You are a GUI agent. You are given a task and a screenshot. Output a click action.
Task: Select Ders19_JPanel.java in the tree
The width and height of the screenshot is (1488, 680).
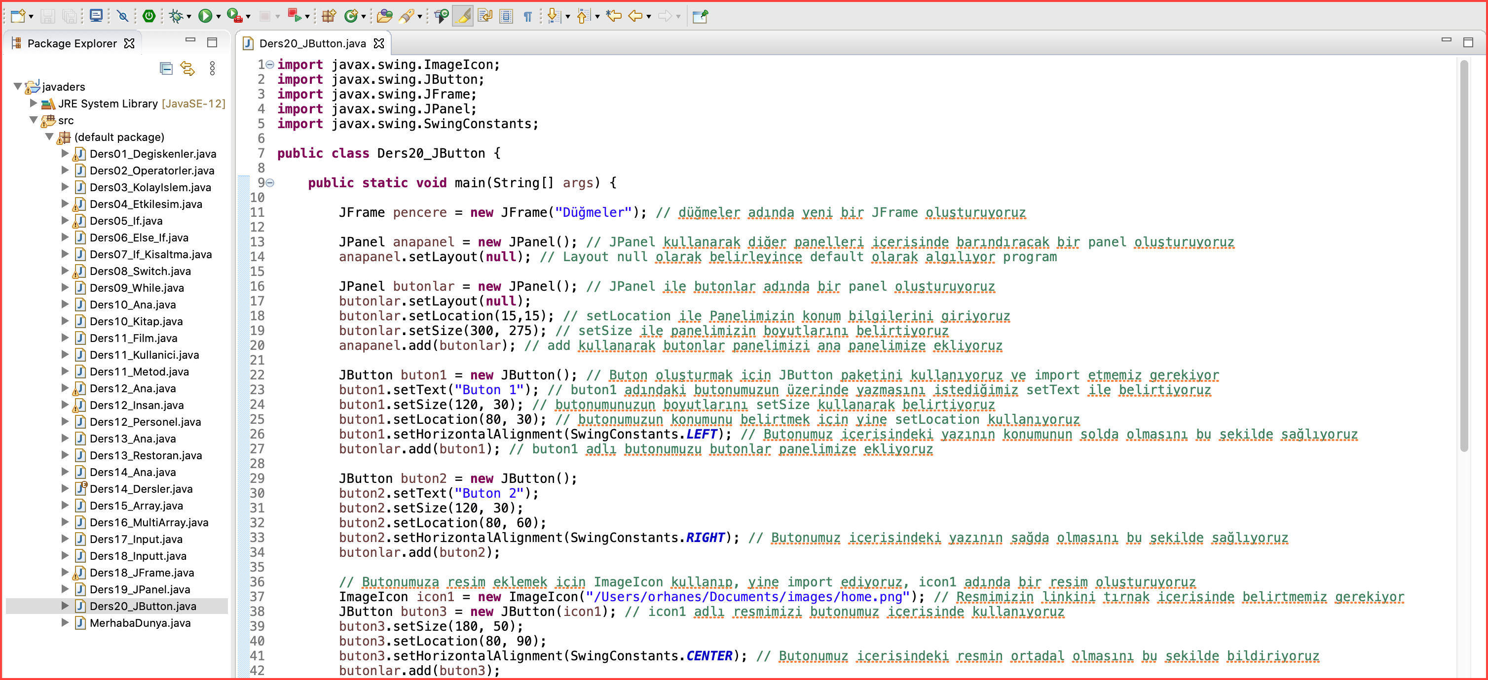tap(139, 589)
